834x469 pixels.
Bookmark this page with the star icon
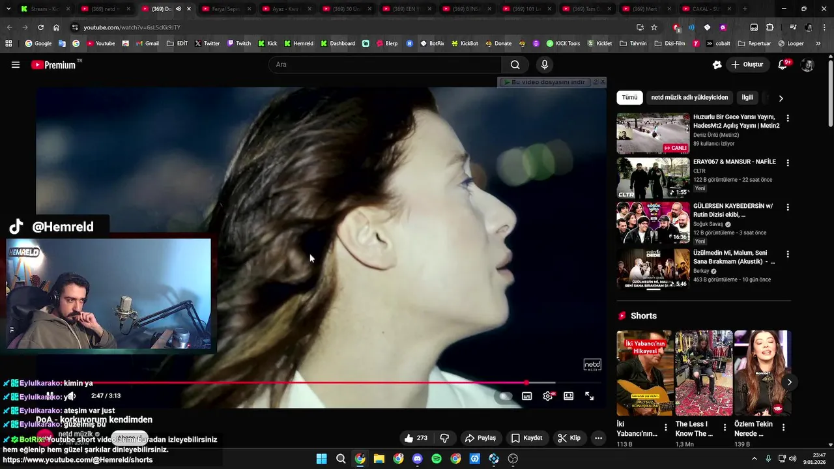654,27
